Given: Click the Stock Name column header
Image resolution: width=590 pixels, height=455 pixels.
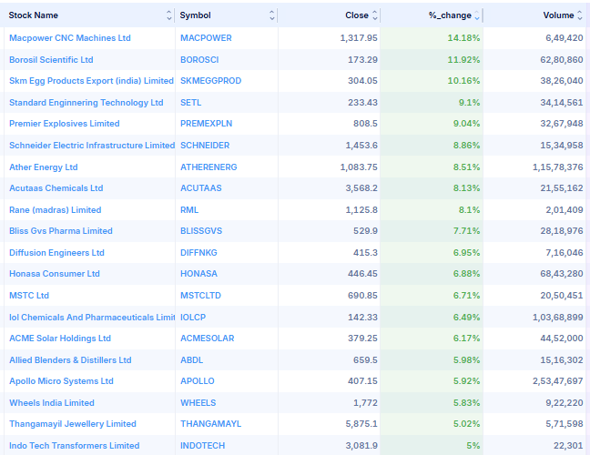Looking at the screenshot, I should point(33,15).
